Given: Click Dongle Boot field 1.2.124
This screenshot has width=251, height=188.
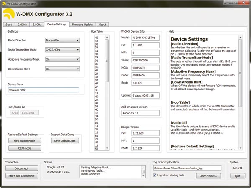Looking at the screenshot, I should tap(146, 148).
